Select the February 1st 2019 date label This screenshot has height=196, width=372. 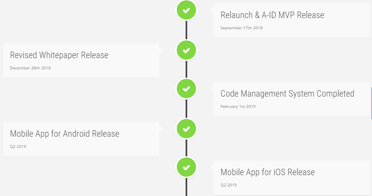click(x=238, y=107)
